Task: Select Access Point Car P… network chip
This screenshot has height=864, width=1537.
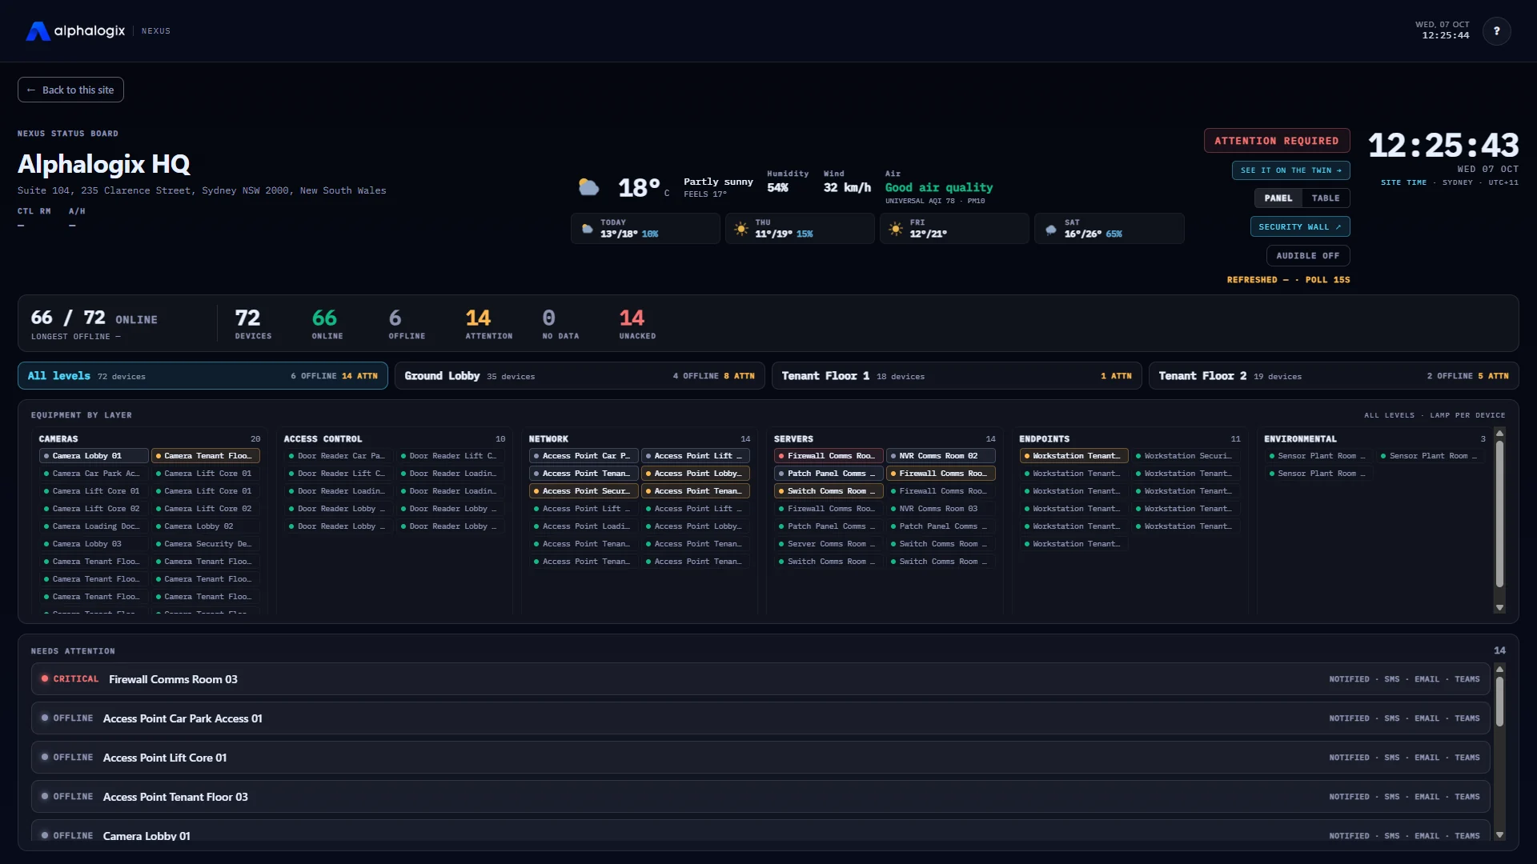Action: pyautogui.click(x=584, y=456)
